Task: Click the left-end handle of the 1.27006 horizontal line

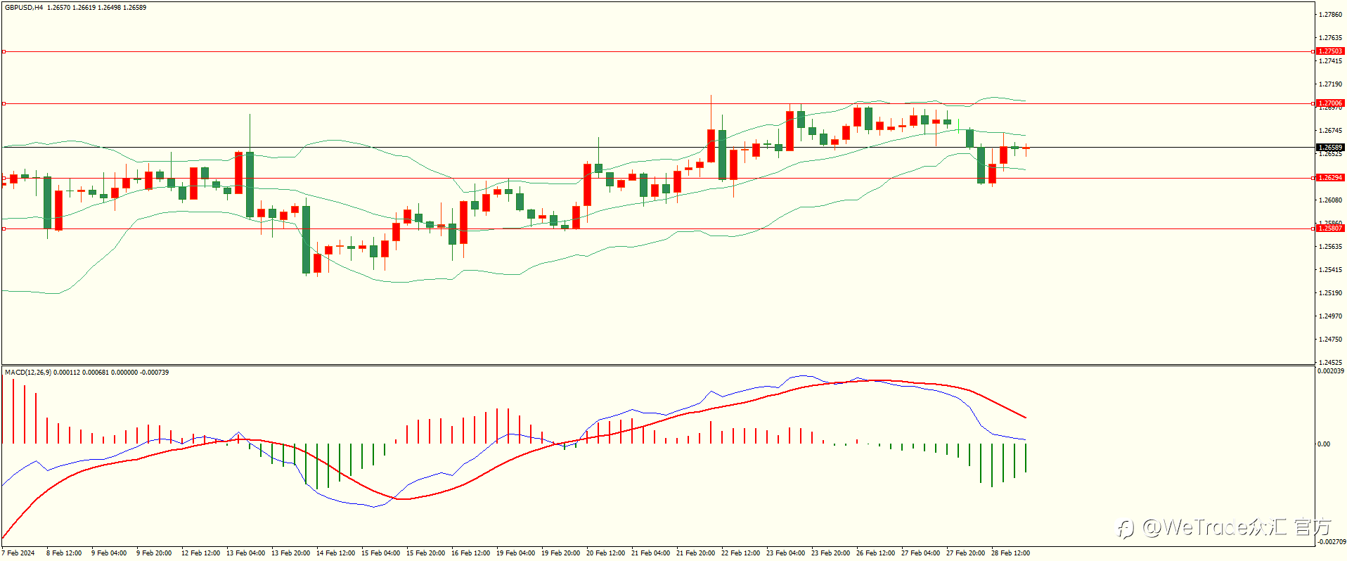Action: click(x=4, y=103)
